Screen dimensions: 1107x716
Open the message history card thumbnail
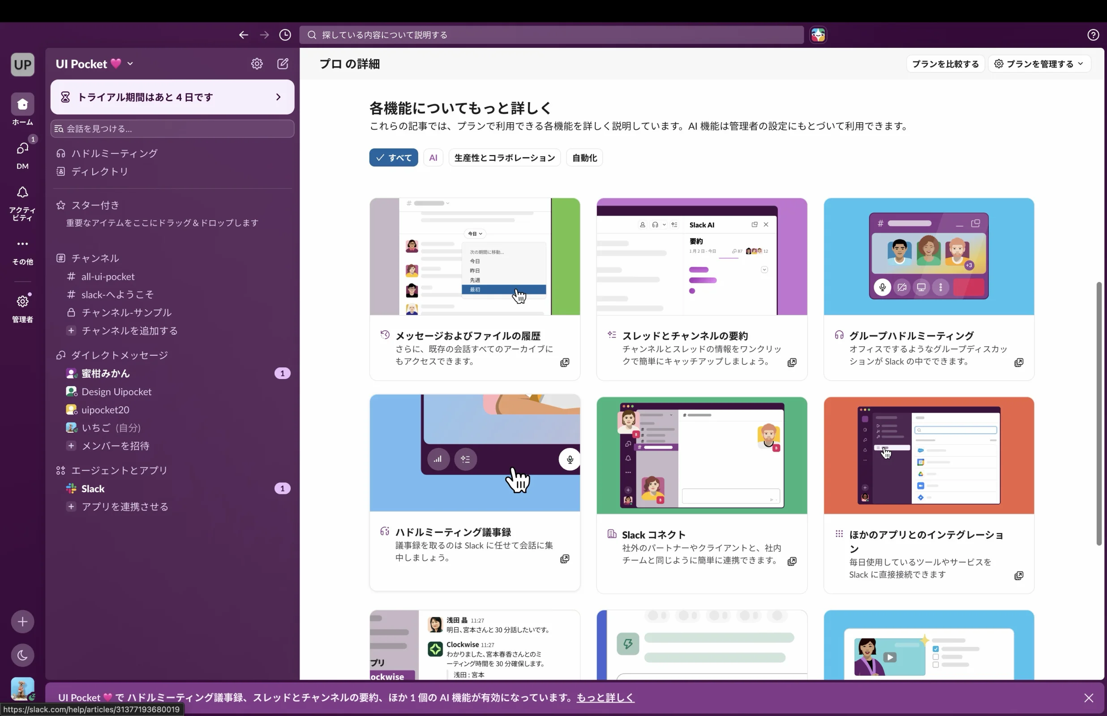coord(474,257)
